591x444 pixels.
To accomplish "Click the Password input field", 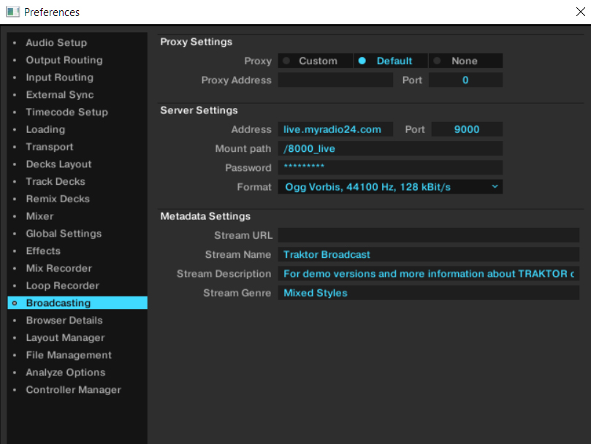I will (389, 168).
